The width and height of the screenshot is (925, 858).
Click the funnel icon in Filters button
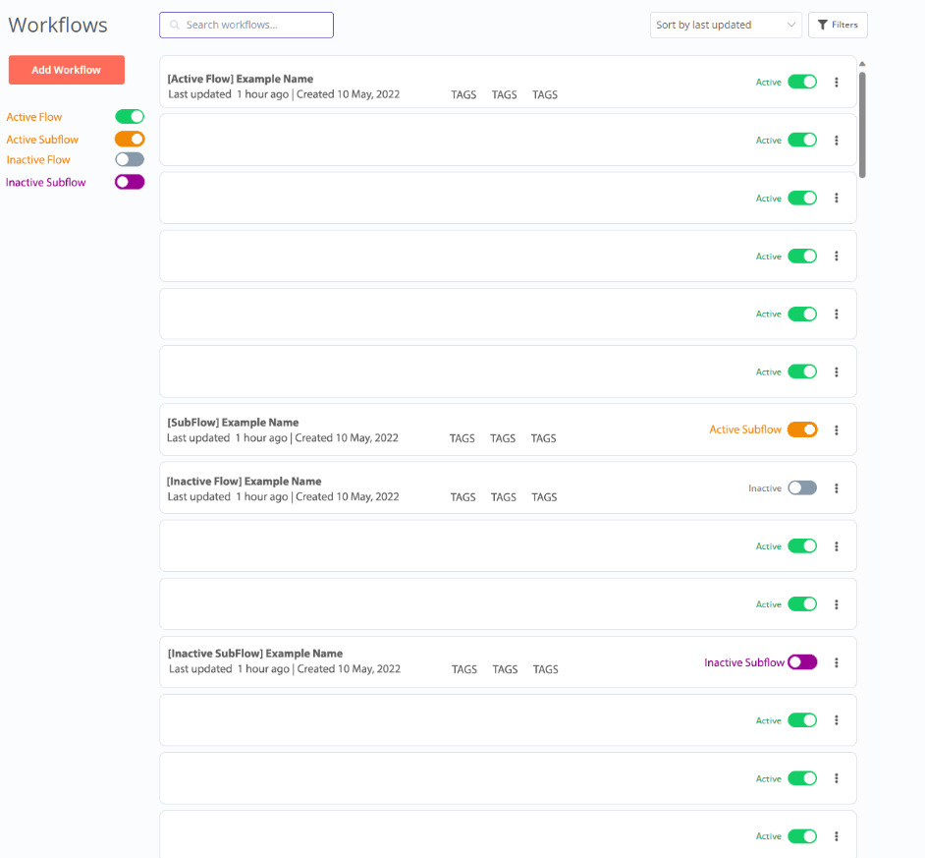(x=823, y=26)
